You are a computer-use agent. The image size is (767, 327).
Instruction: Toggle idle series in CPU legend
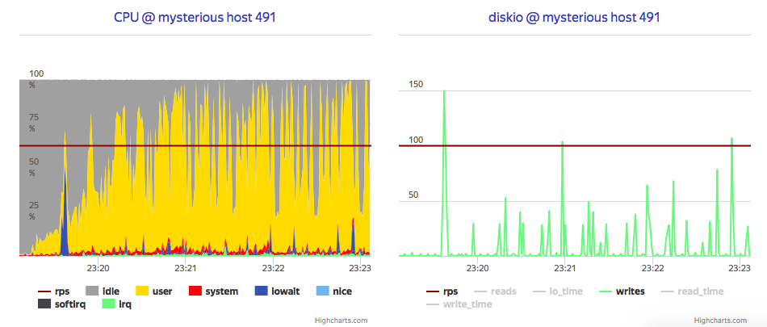(x=103, y=291)
